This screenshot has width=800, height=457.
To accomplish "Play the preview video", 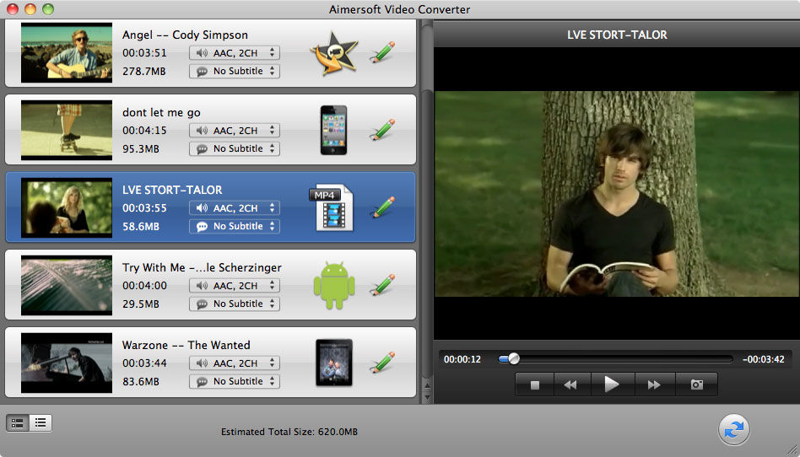I will coord(612,384).
